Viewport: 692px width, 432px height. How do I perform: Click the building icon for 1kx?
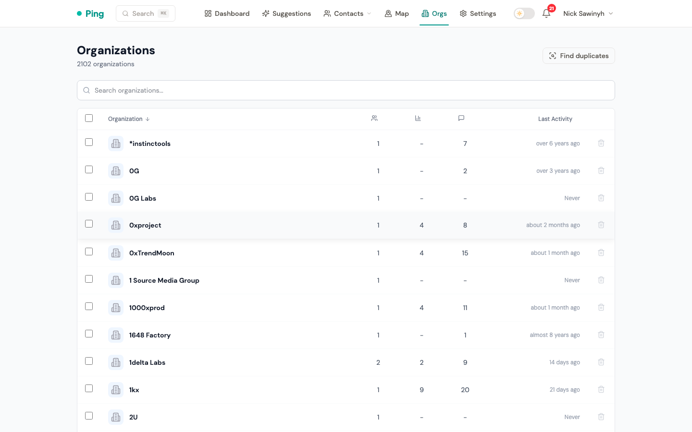coord(116,390)
